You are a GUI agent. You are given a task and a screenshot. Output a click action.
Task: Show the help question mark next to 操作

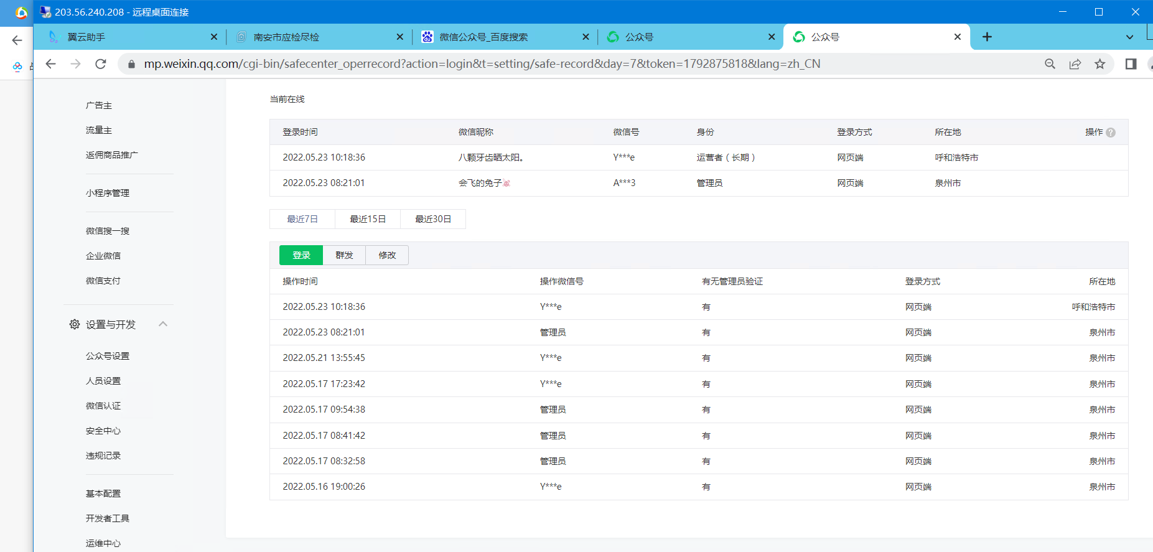point(1111,133)
